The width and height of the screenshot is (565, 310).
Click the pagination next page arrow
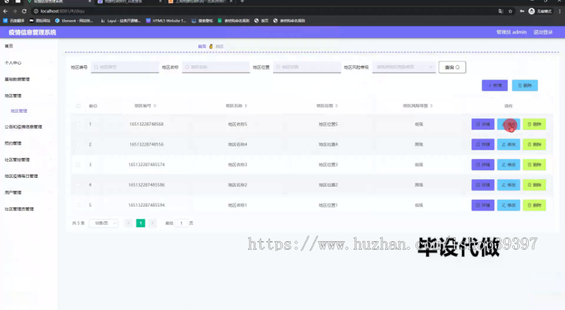pos(153,223)
